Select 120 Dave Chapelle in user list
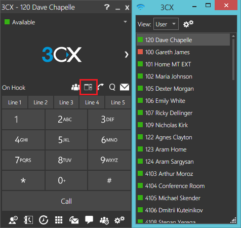 (183, 40)
